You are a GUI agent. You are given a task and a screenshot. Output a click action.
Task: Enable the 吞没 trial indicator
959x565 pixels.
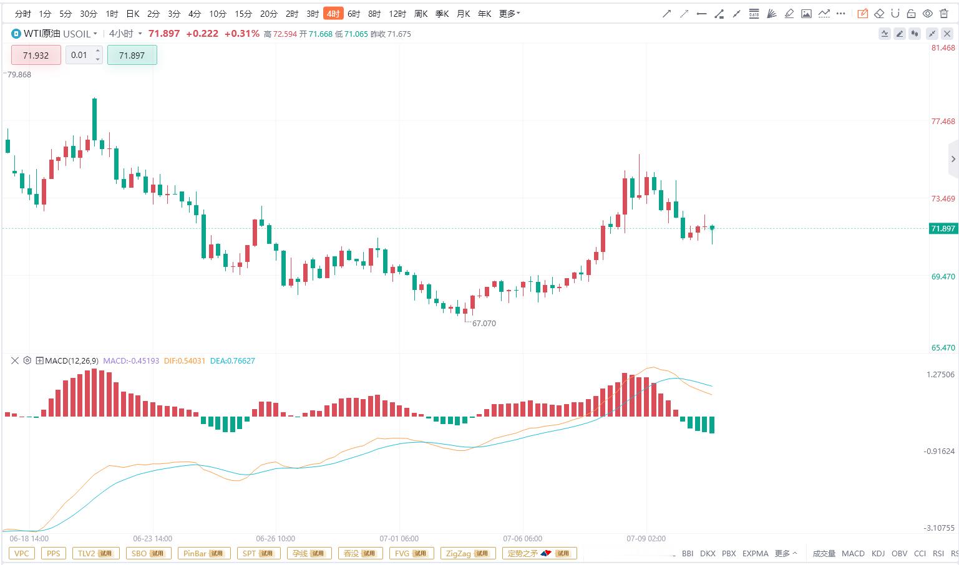[x=360, y=553]
